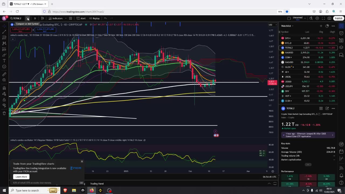The height and width of the screenshot is (194, 345).
Task: Change the D timeframe interval
Action: (35, 18)
